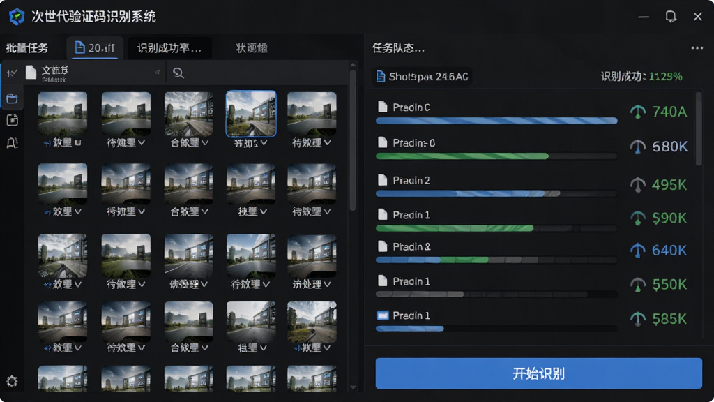Click the gauge icon beside 740A
The image size is (714, 402).
pos(637,112)
